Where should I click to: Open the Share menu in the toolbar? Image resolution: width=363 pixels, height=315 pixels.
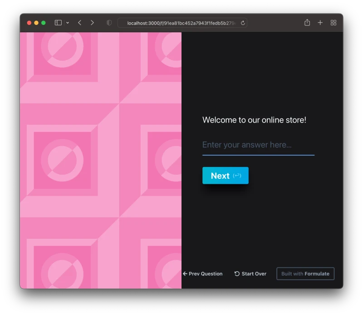(307, 23)
